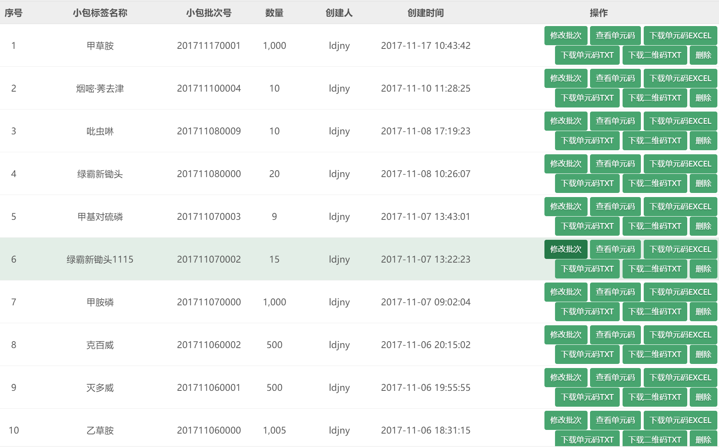
Task: Click 修改批次 for row 甲草胺
Action: 566,35
